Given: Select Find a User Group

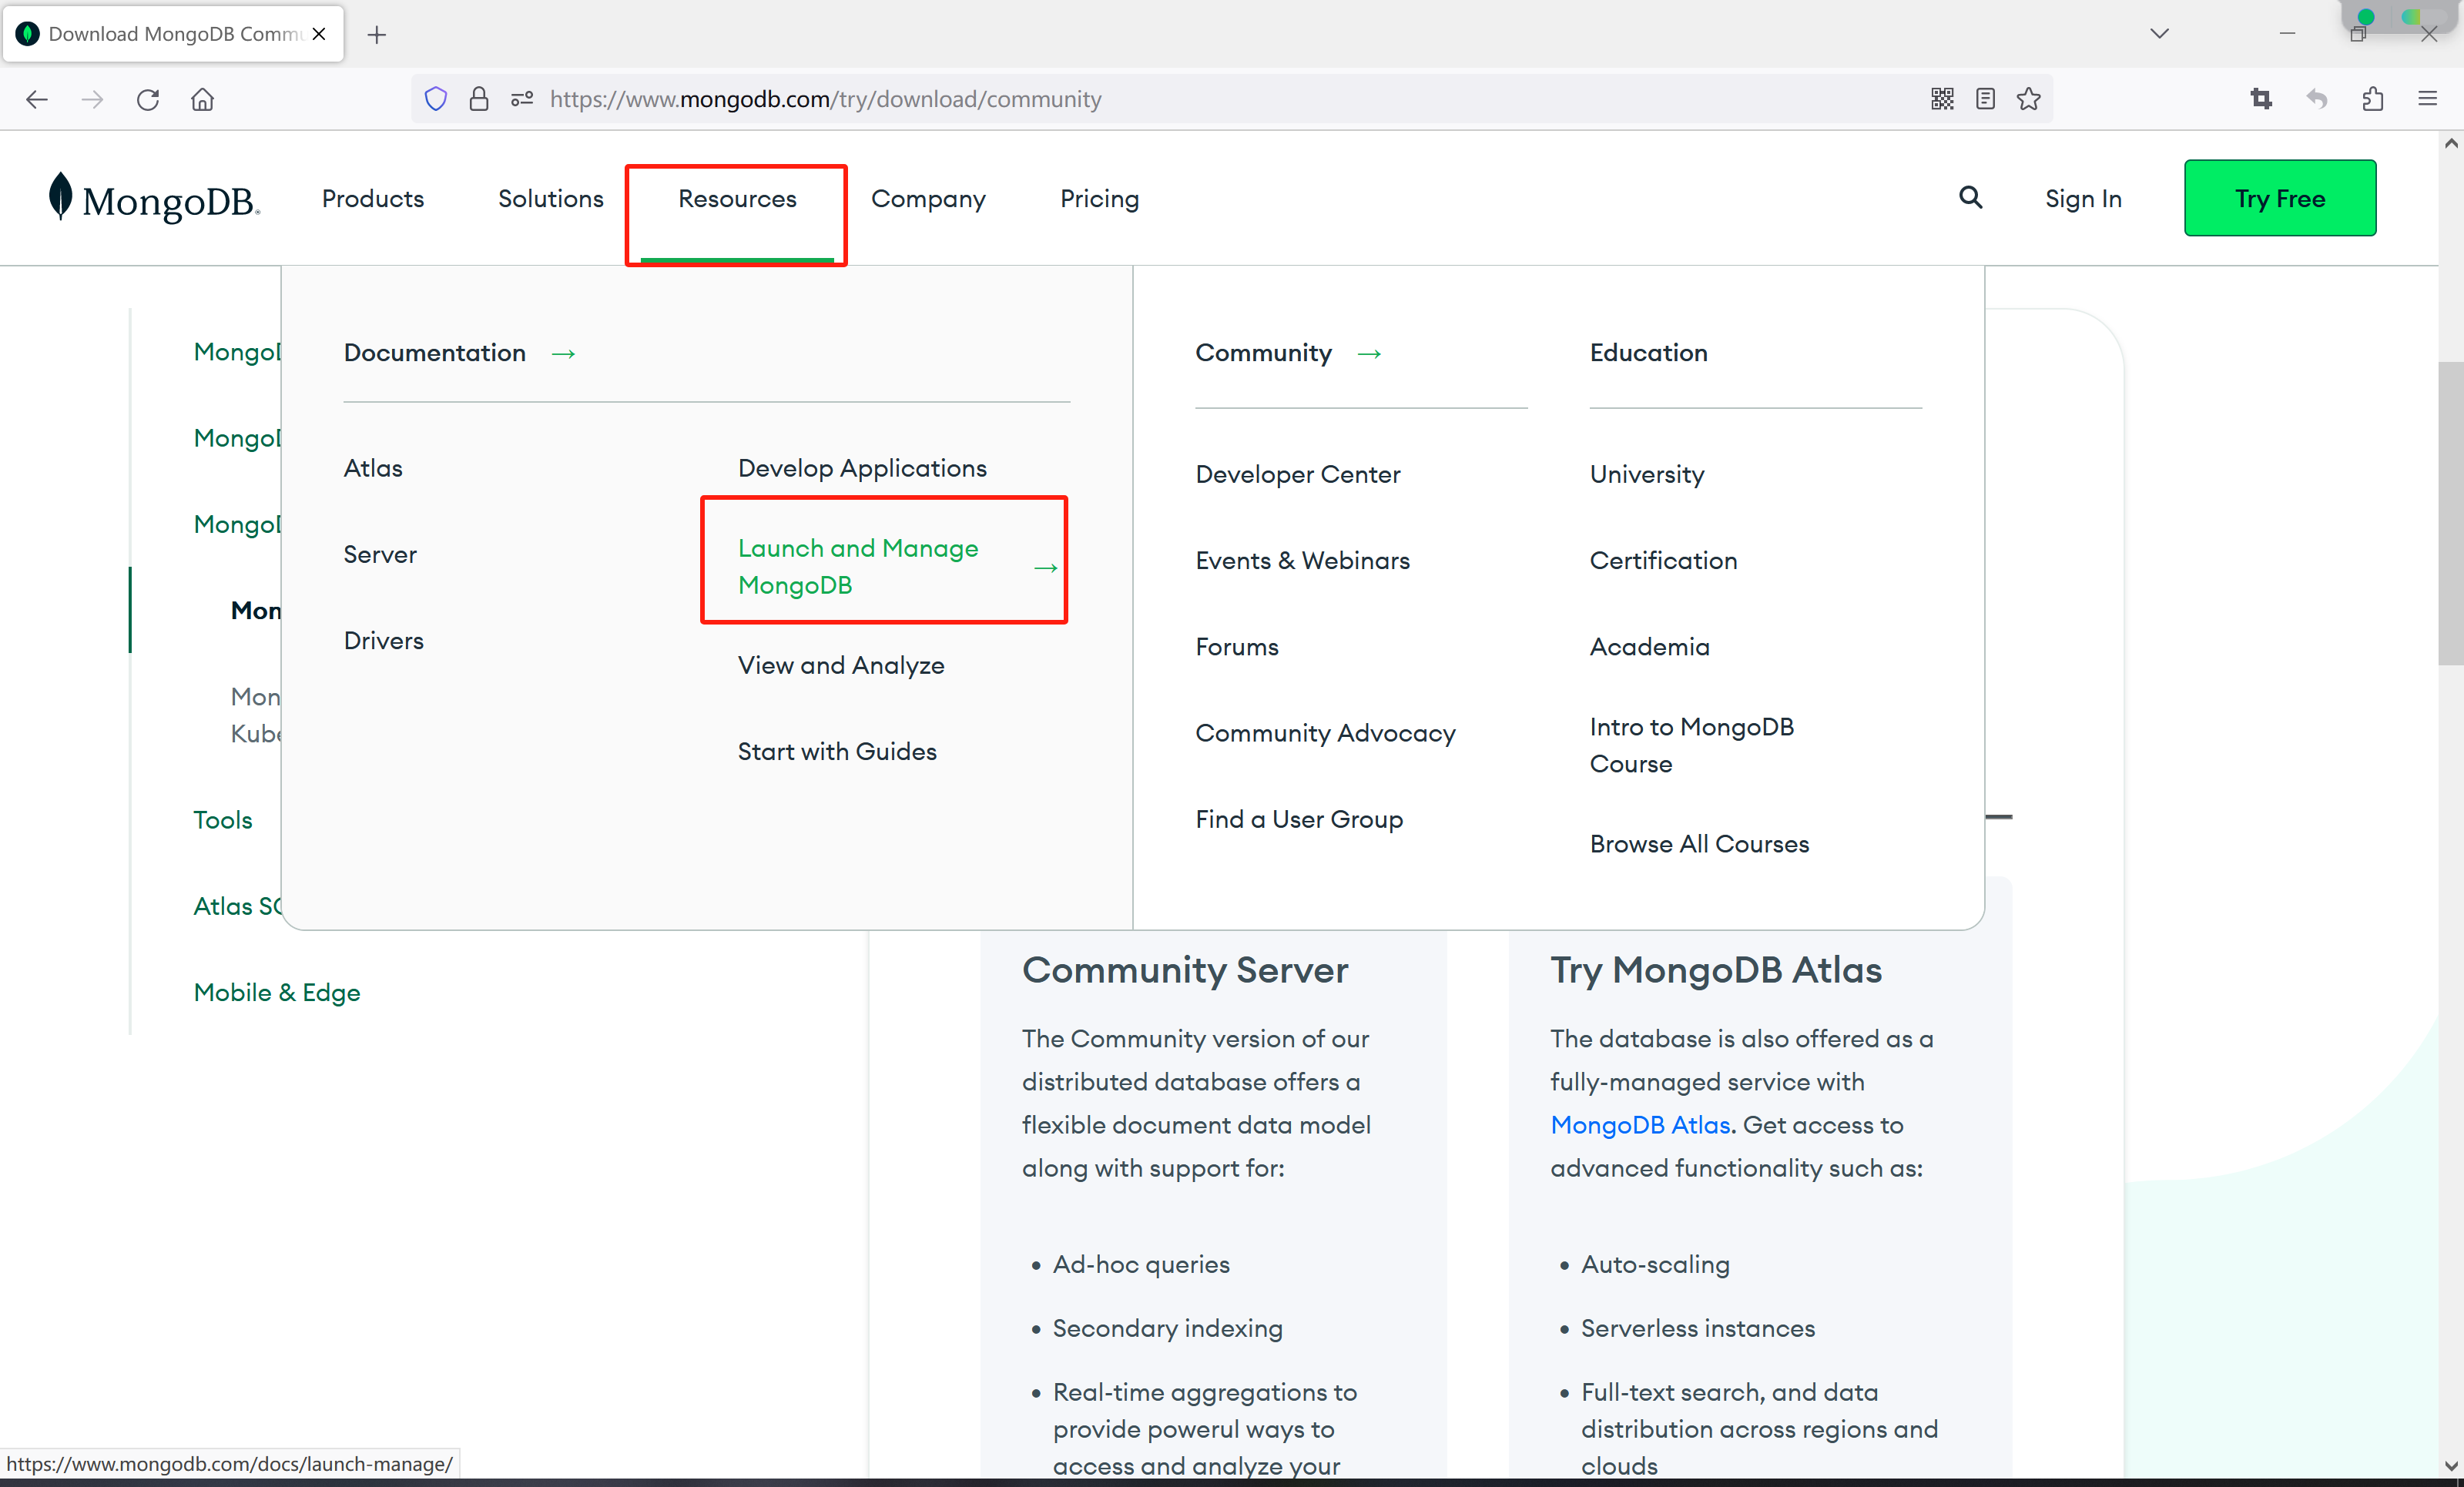Looking at the screenshot, I should pos(1300,819).
